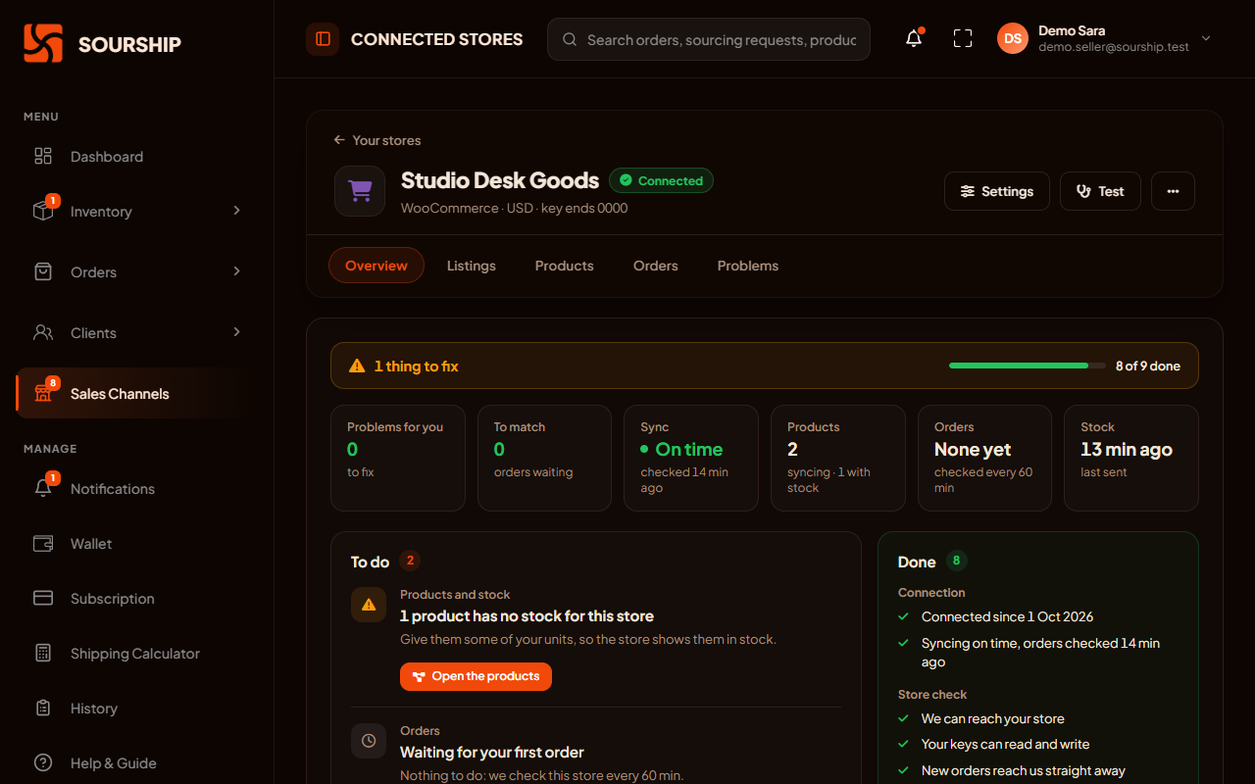
Task: Click the Orders bag icon in sidebar
Action: [43, 271]
